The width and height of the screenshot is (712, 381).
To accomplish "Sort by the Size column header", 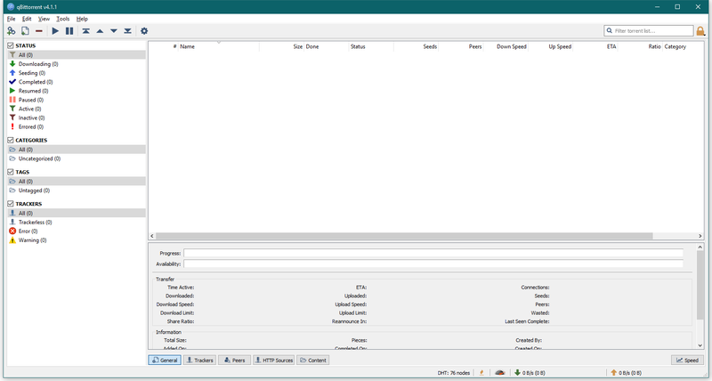I will click(281, 46).
